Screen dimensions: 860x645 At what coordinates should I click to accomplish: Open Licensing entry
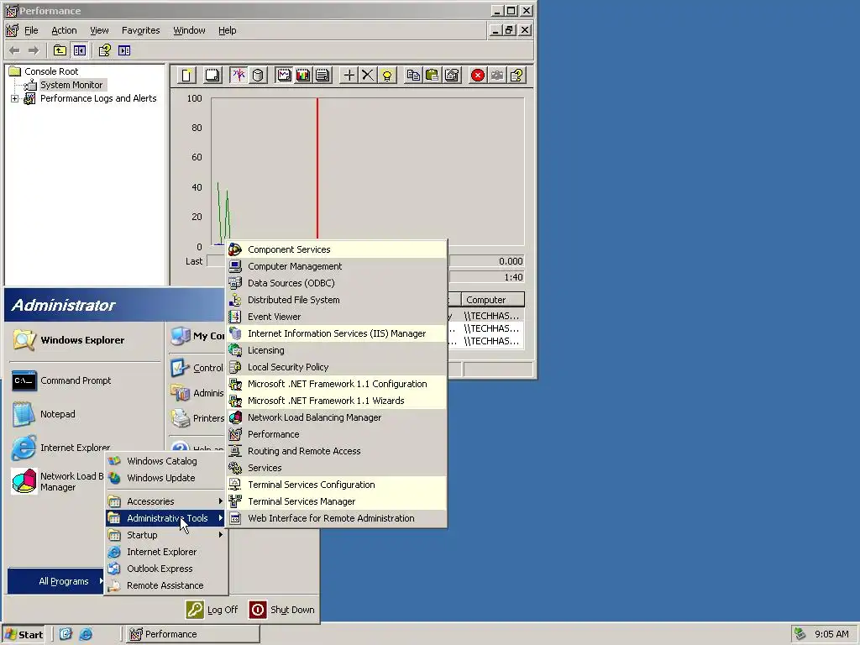[336, 350]
